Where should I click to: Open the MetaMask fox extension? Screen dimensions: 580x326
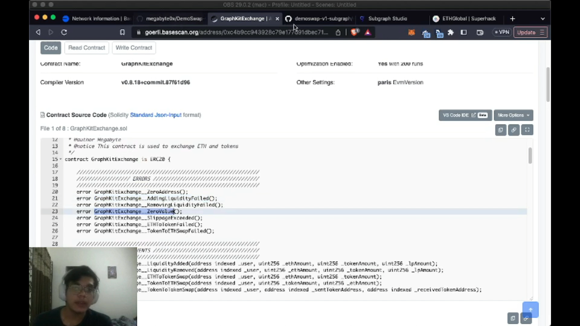[x=411, y=32]
